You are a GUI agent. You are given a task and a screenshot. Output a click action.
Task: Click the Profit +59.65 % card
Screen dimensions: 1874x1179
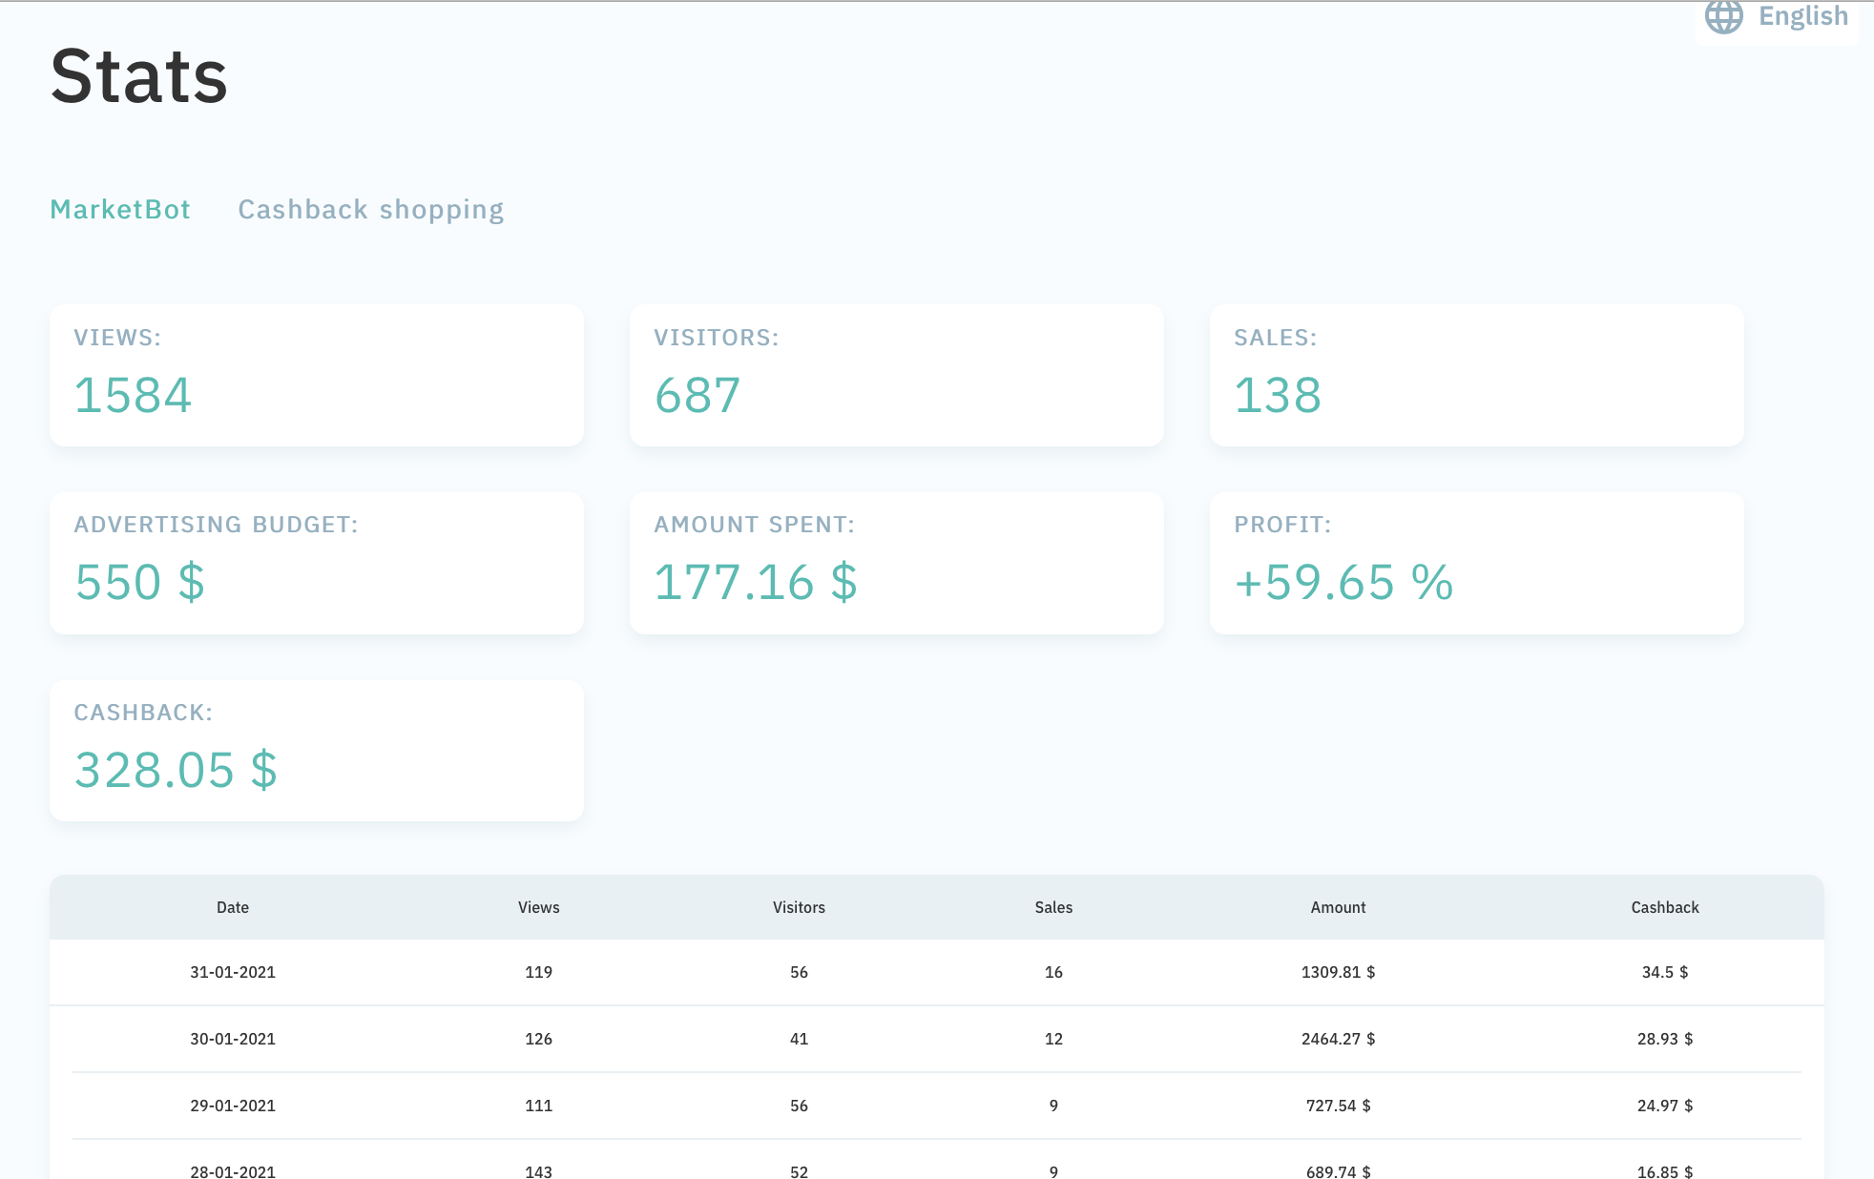(x=1476, y=563)
